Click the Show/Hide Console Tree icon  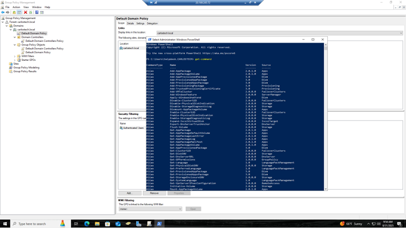19,12
